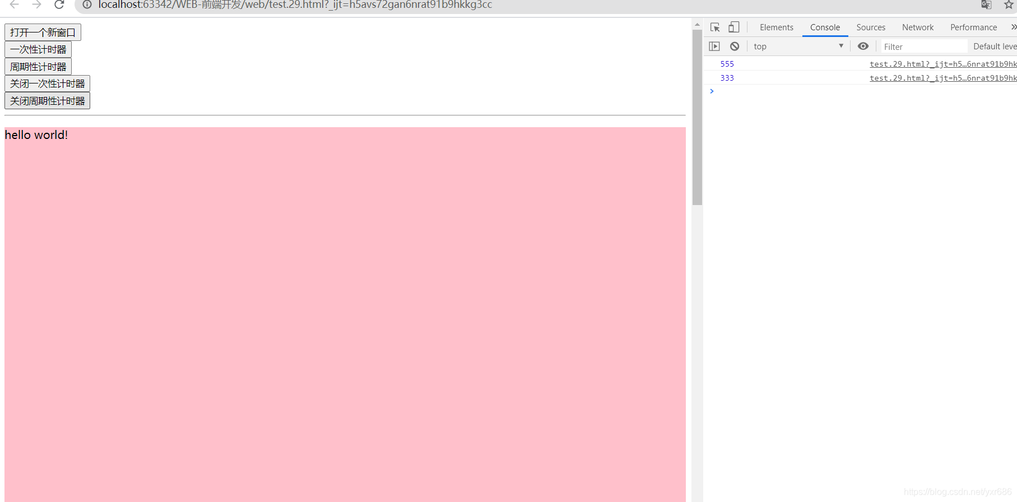
Task: Click the 周期性计时器 button
Action: (x=38, y=67)
